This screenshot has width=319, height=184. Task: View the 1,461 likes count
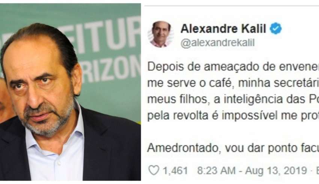coord(175,171)
